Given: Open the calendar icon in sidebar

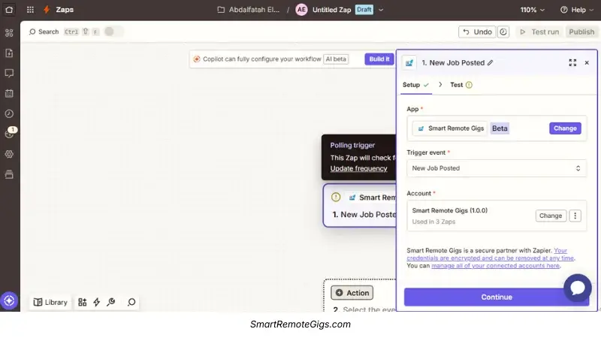Looking at the screenshot, I should coord(9,93).
